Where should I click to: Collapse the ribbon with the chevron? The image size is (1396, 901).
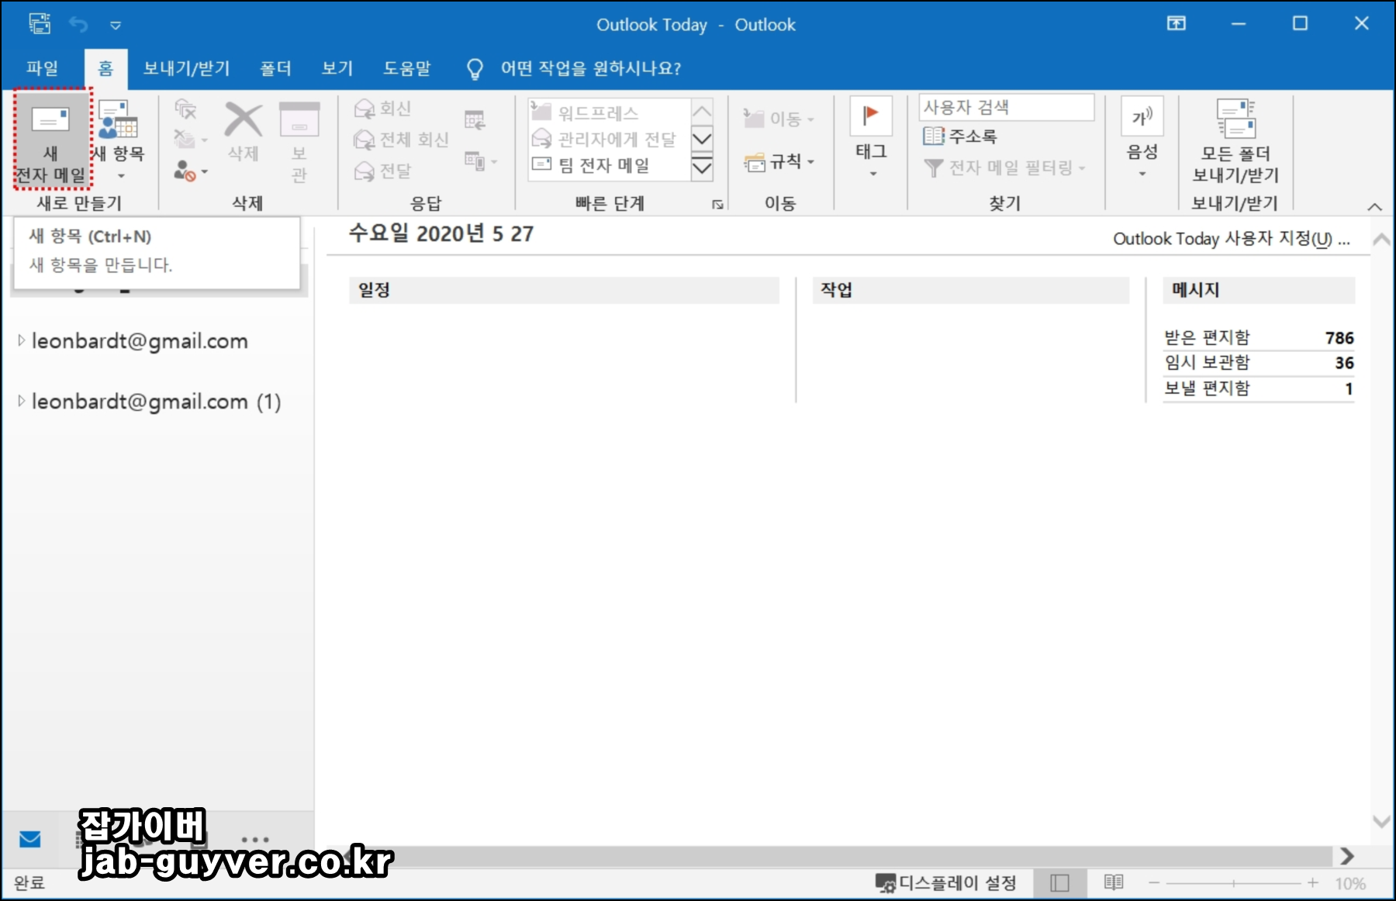click(x=1374, y=206)
